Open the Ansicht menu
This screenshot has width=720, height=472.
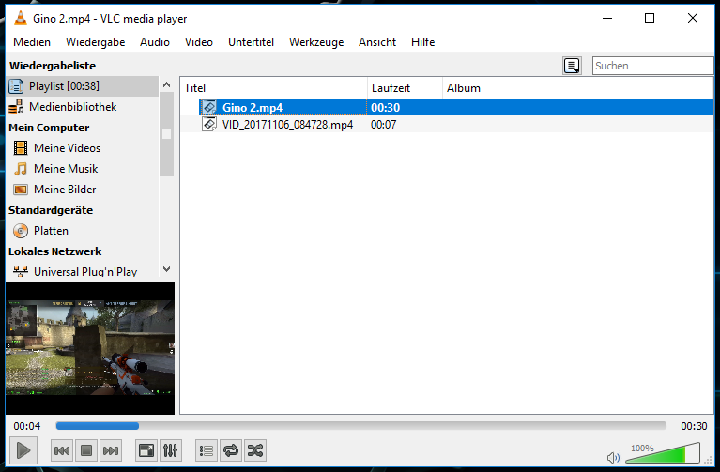coord(377,42)
